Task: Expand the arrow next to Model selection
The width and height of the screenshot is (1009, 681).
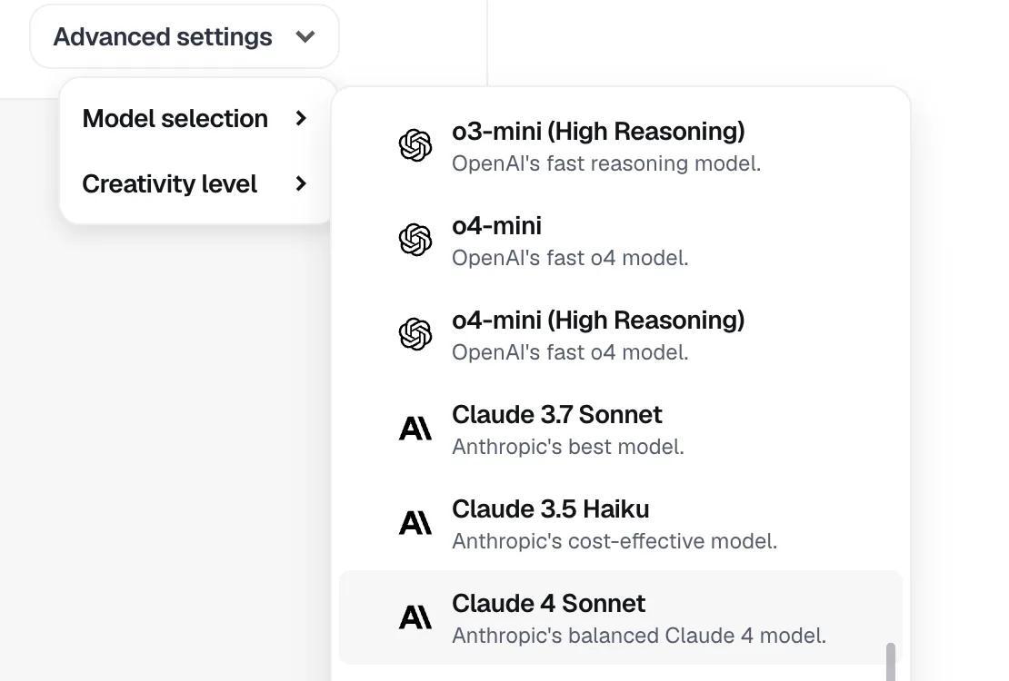Action: (x=301, y=118)
